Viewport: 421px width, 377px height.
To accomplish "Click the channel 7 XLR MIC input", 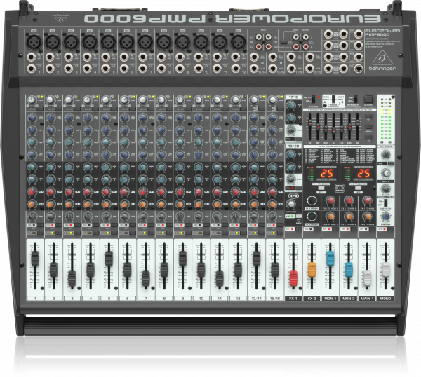I will (145, 42).
